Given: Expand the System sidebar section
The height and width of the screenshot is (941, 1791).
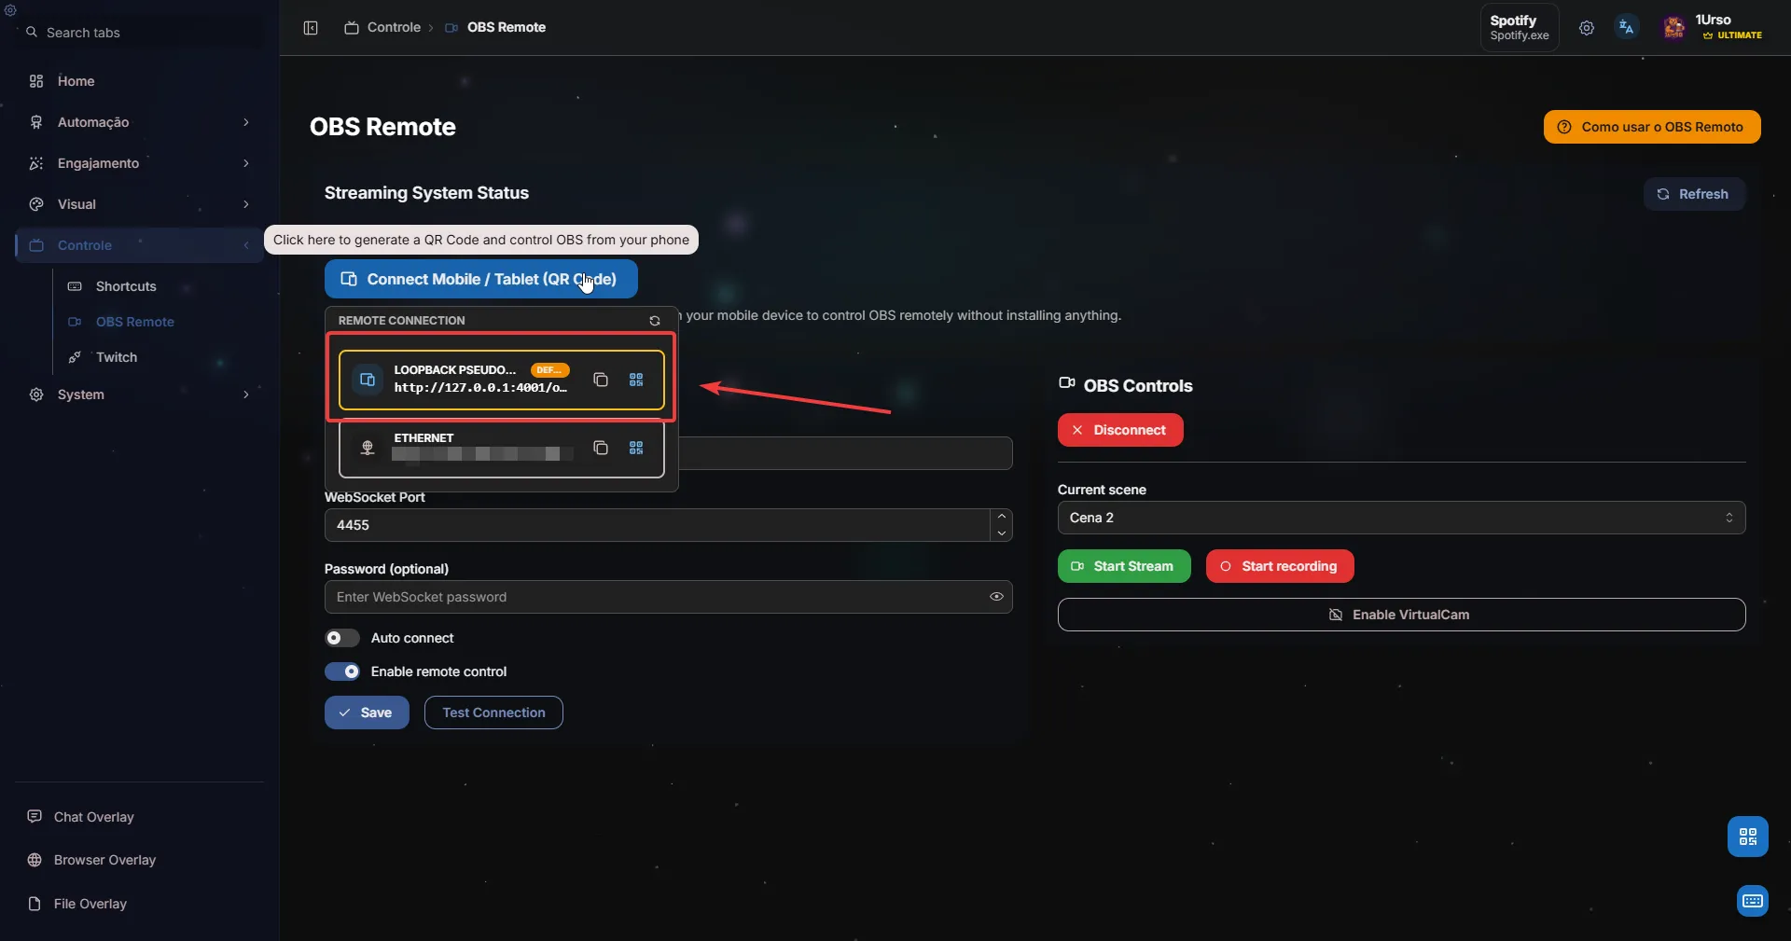Looking at the screenshot, I should pyautogui.click(x=140, y=394).
